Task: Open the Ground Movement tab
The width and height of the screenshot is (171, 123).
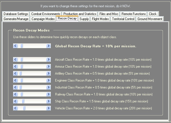Action: click(x=150, y=19)
